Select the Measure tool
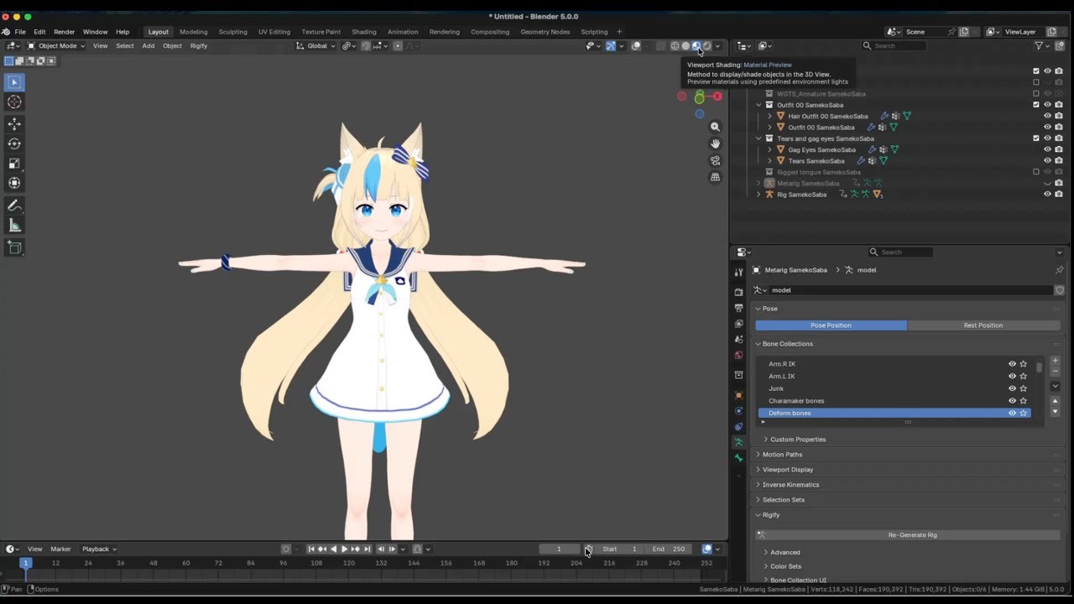The width and height of the screenshot is (1074, 604). (14, 226)
